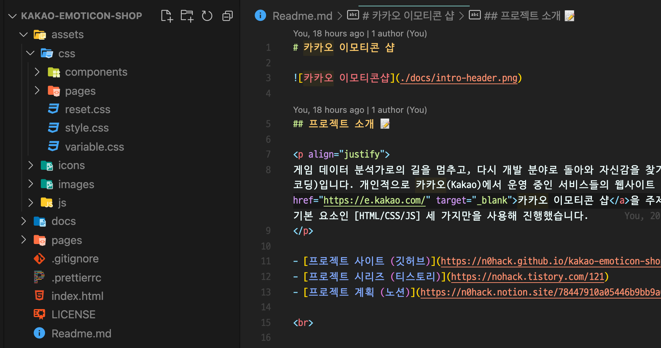Expand the images folder chevron

pos(30,184)
